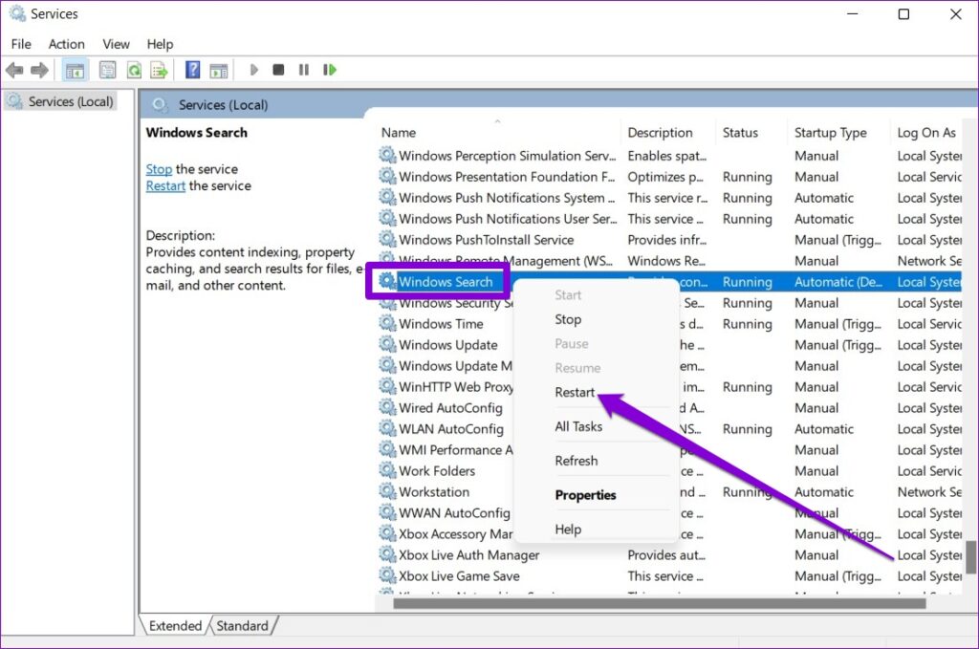This screenshot has height=649, width=979.
Task: Toggle the Show/Hide Action Pane icon
Action: coord(219,69)
